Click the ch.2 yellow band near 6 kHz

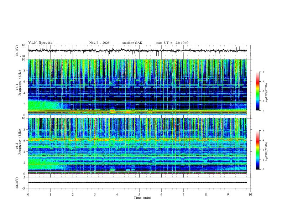pos(137,139)
